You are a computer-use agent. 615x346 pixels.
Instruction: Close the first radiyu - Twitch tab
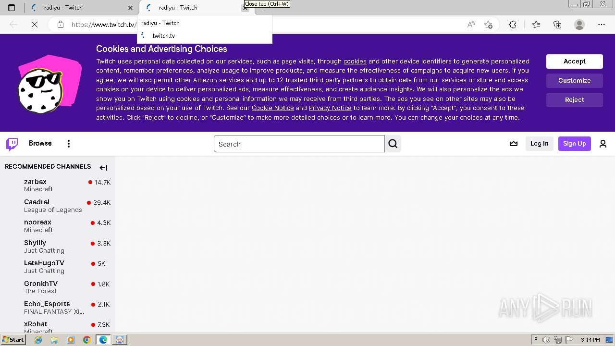[x=130, y=8]
